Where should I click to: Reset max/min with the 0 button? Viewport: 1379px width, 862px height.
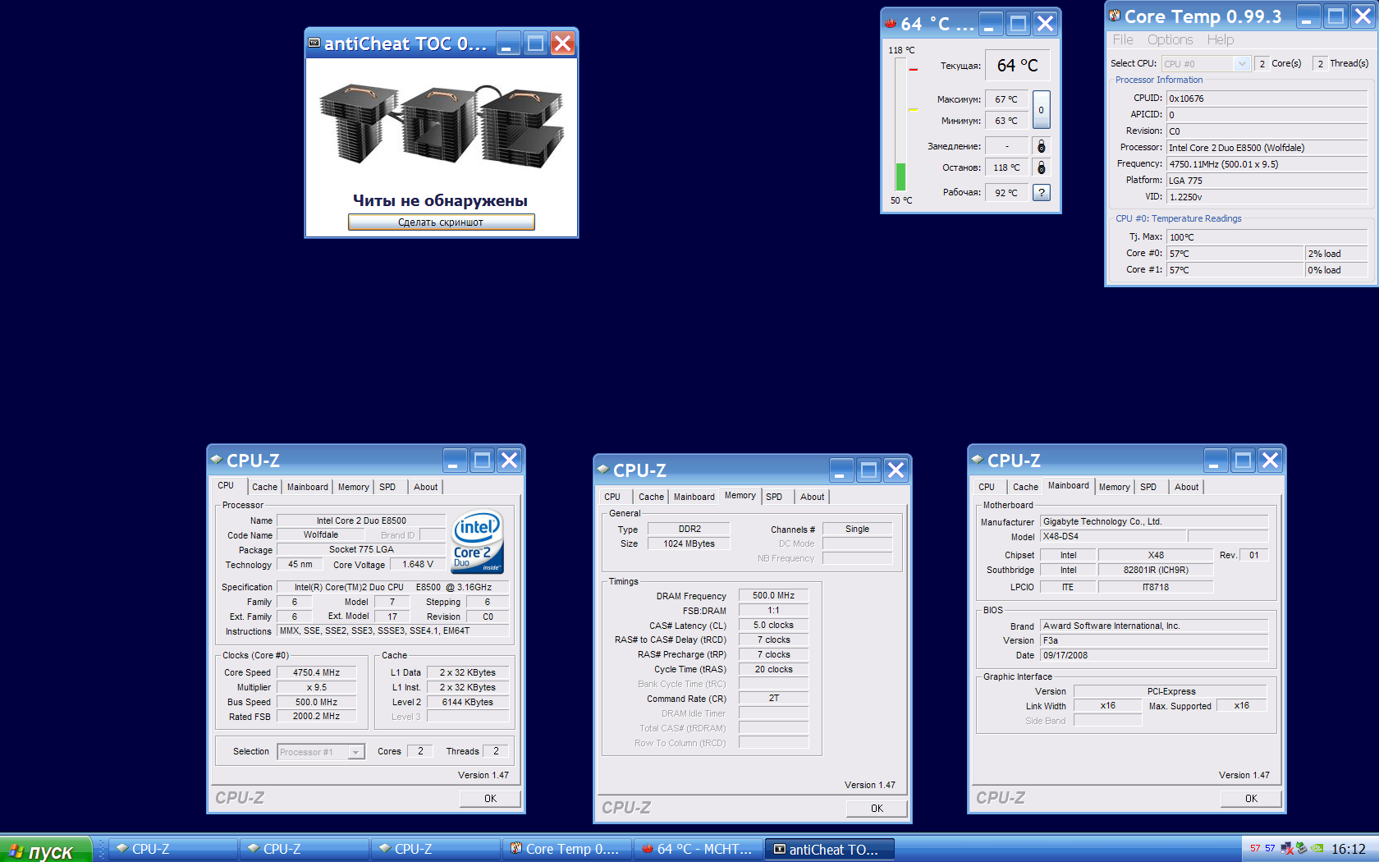point(1041,110)
